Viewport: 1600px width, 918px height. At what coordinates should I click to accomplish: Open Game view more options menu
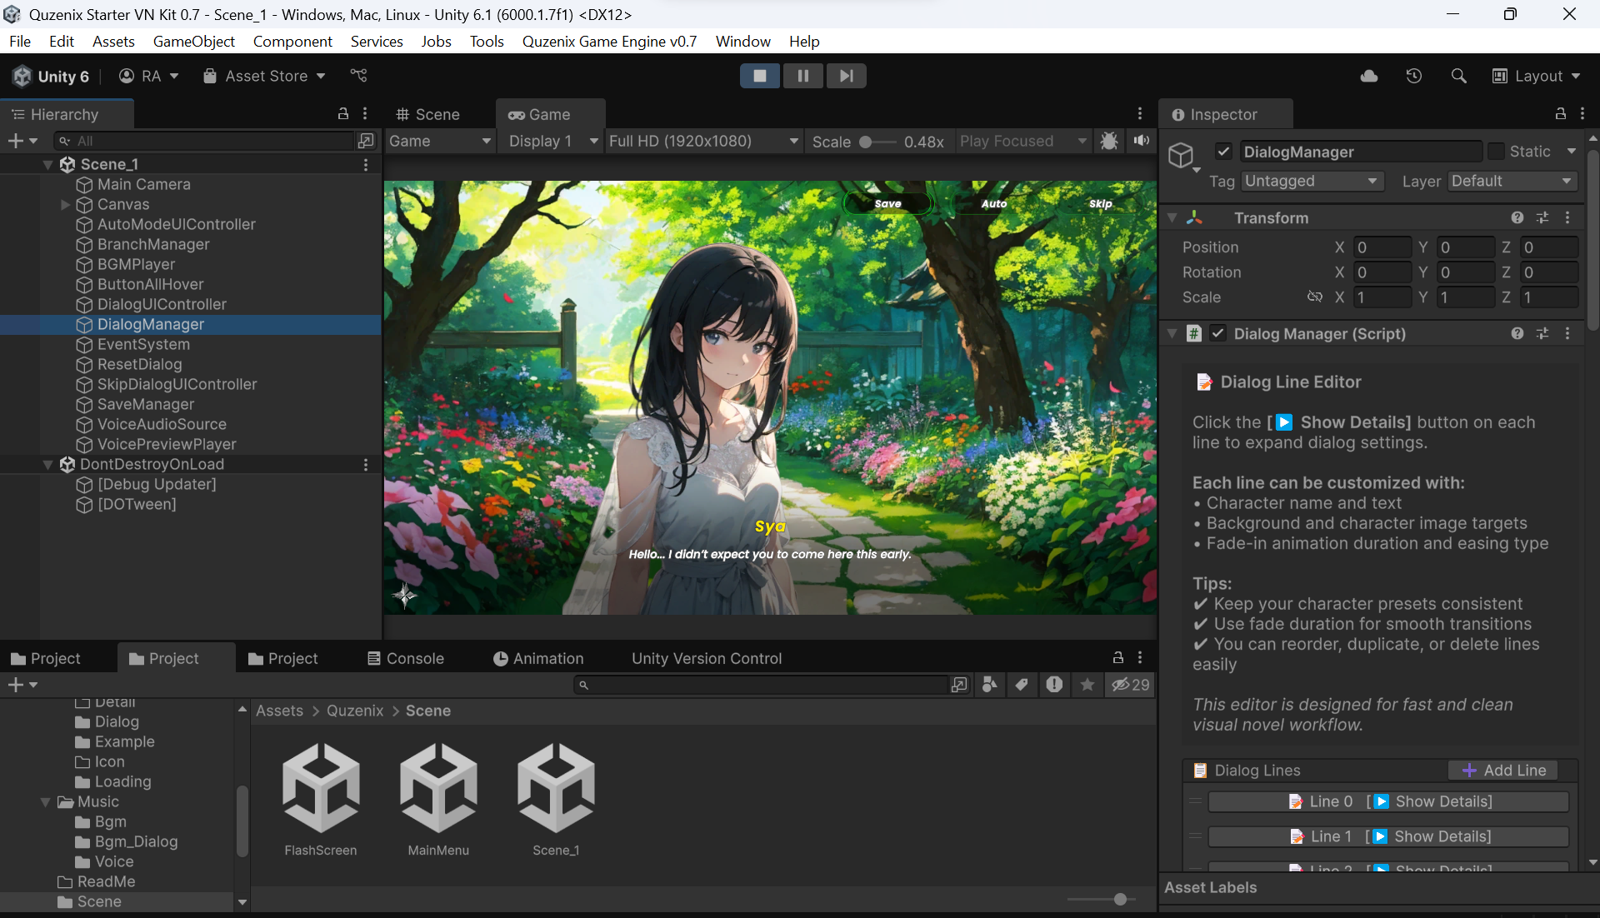[1140, 113]
